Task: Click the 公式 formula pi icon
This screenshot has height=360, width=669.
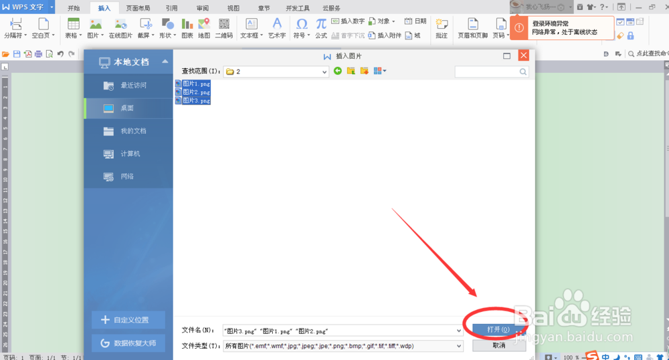Action: click(321, 24)
